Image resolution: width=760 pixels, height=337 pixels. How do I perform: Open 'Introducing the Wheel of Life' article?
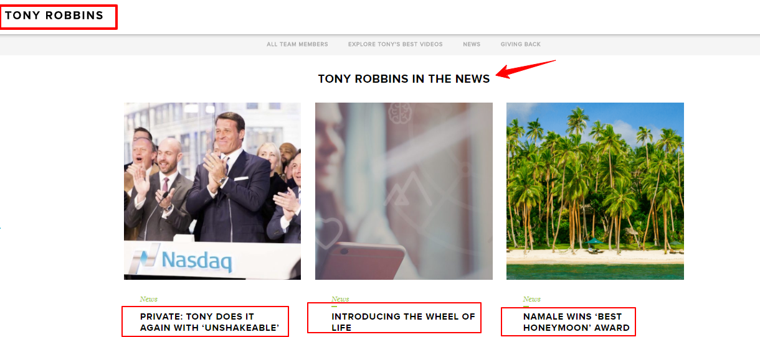(403, 322)
